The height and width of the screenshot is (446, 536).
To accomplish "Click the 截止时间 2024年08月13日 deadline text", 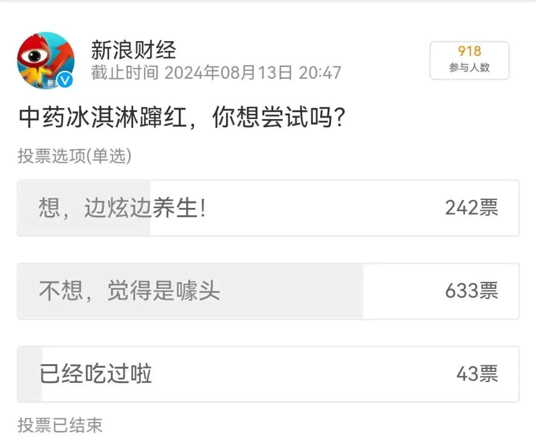I will click(x=216, y=72).
